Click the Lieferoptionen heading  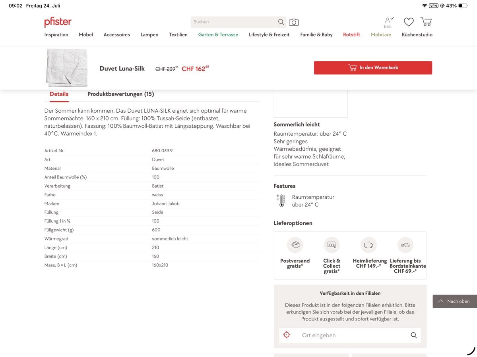pyautogui.click(x=293, y=223)
